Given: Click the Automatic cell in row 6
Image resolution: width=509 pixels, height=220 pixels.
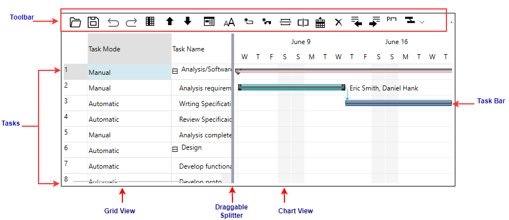Looking at the screenshot, I should coord(130,150).
